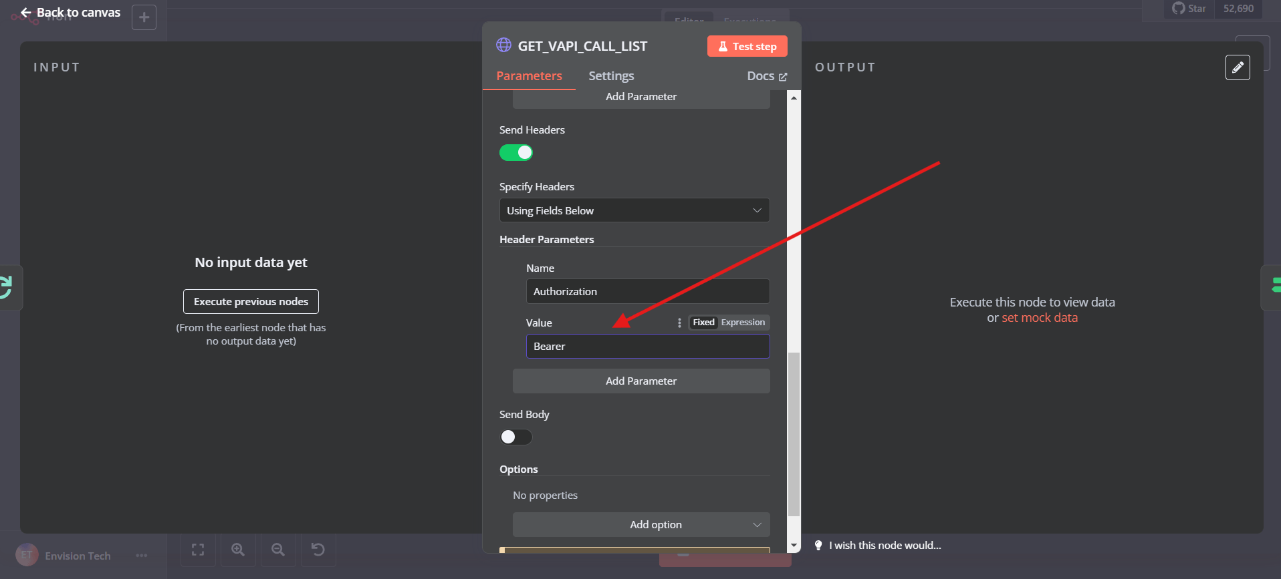This screenshot has width=1281, height=579.
Task: Click the Bearer value input field
Action: [647, 347]
